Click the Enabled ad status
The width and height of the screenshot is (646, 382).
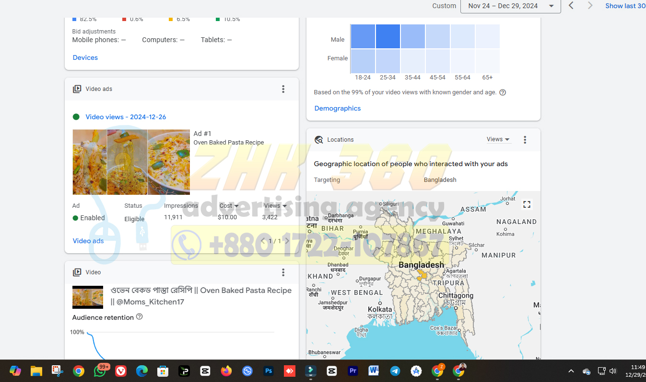coord(89,218)
